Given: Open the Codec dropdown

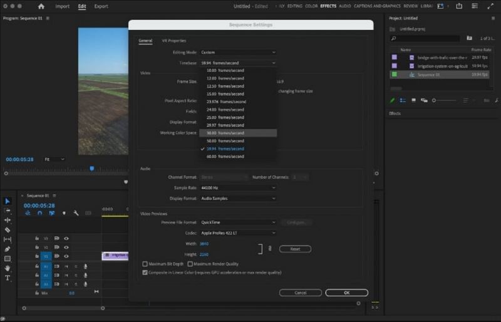Looking at the screenshot, I should point(238,233).
